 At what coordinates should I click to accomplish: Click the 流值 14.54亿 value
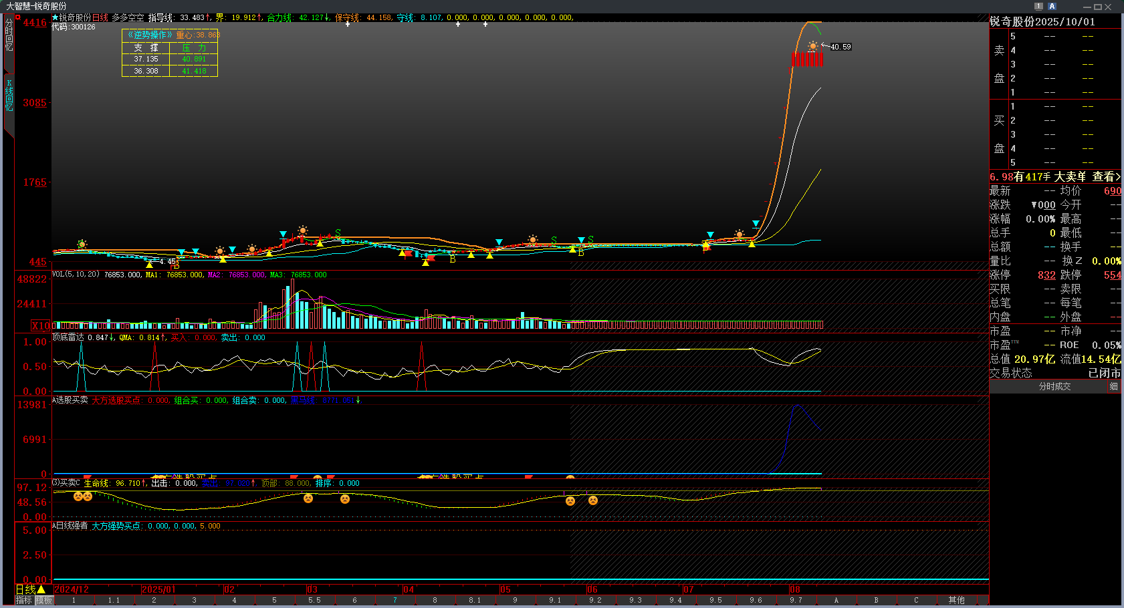1101,359
